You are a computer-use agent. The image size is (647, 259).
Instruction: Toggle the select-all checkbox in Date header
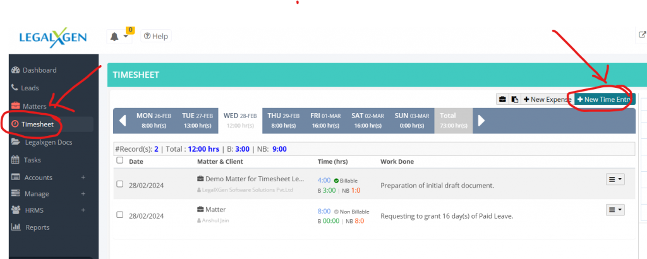click(x=120, y=160)
